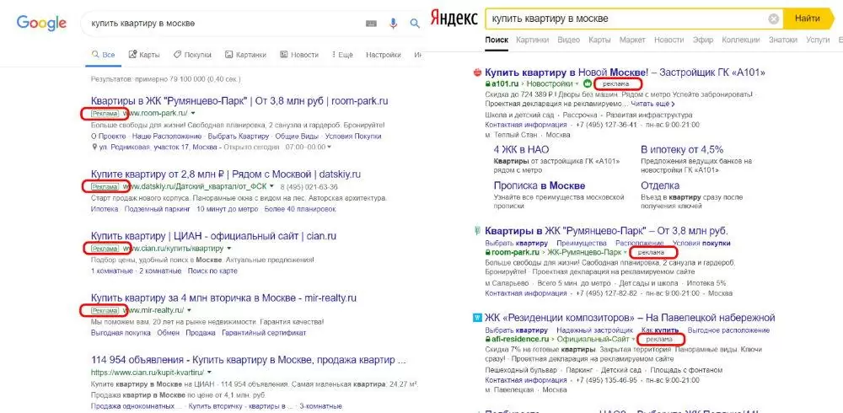Open the Google Карты tab
This screenshot has height=413, width=843.
click(x=144, y=55)
